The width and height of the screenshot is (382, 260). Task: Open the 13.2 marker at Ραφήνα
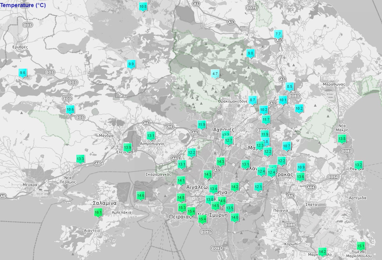[358, 165]
